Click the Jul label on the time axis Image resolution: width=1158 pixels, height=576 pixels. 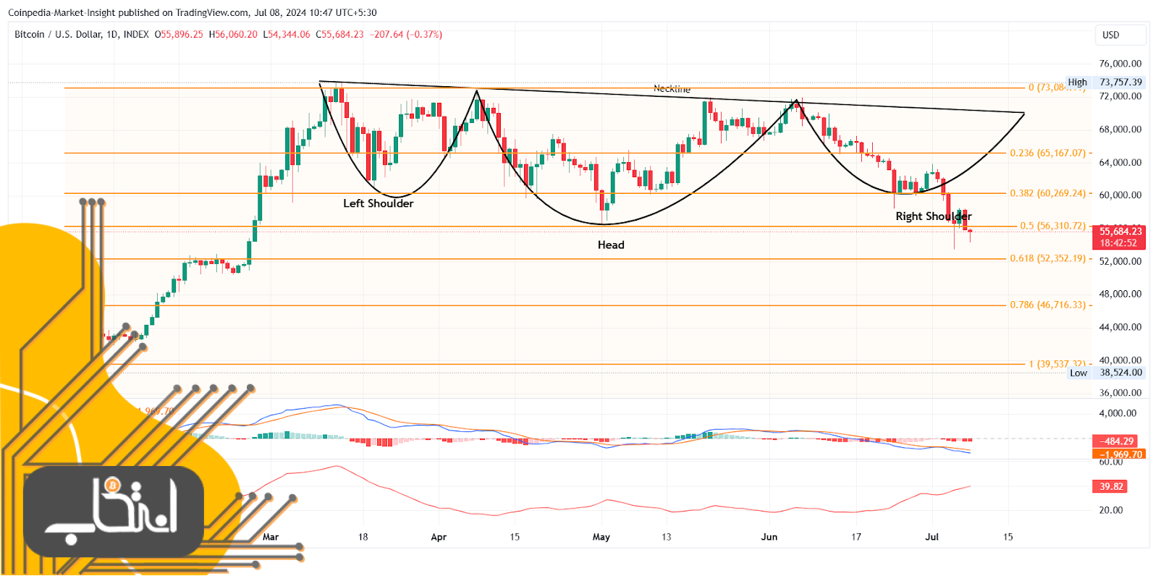932,537
